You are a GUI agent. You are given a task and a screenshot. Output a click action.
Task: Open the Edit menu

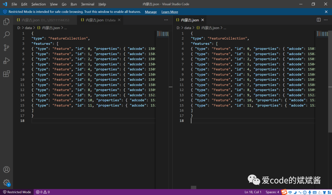click(x=24, y=4)
